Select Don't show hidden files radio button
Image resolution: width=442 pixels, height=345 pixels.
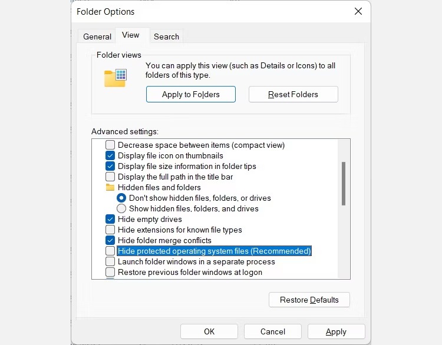121,198
